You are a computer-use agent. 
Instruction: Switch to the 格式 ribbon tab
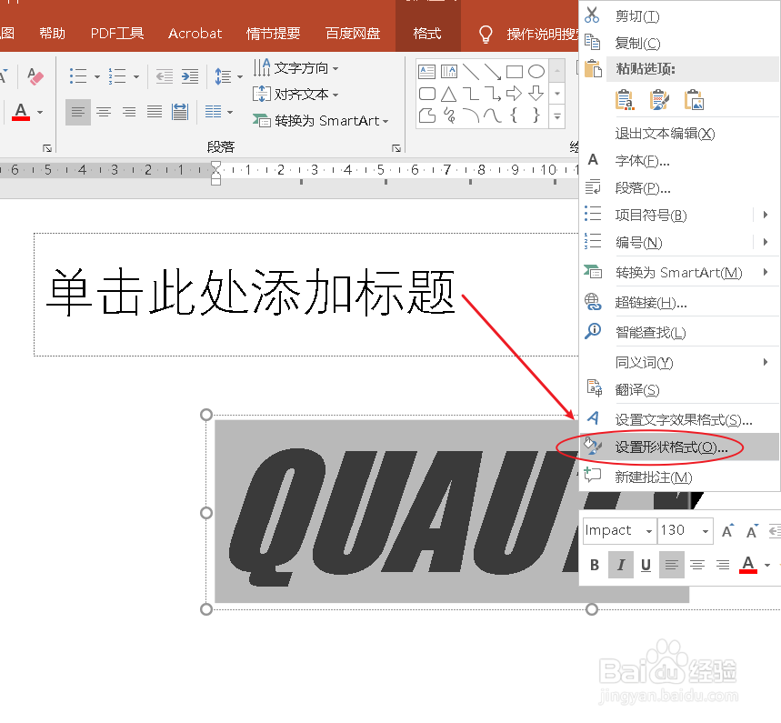tap(427, 32)
